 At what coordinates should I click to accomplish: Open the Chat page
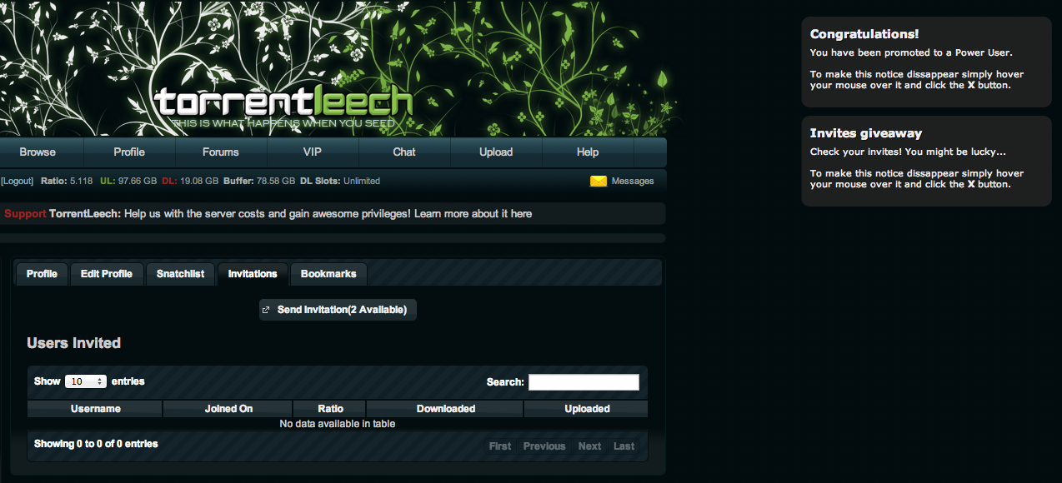404,152
